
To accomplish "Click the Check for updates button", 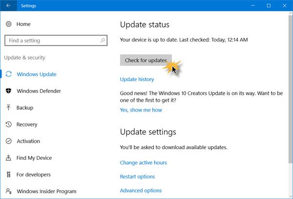I will tap(146, 60).
